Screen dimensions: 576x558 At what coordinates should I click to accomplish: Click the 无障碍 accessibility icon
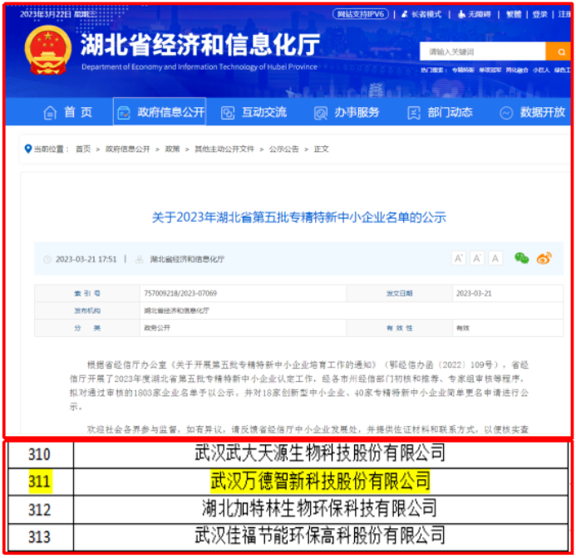(x=461, y=14)
